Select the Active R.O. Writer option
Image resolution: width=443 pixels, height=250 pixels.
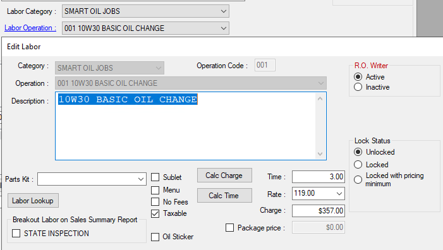tap(358, 77)
